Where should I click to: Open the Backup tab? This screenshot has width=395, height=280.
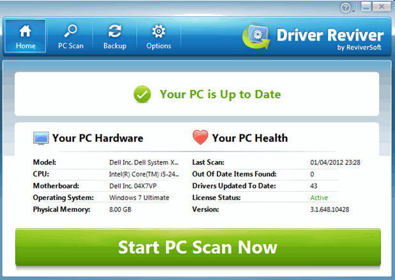click(115, 36)
